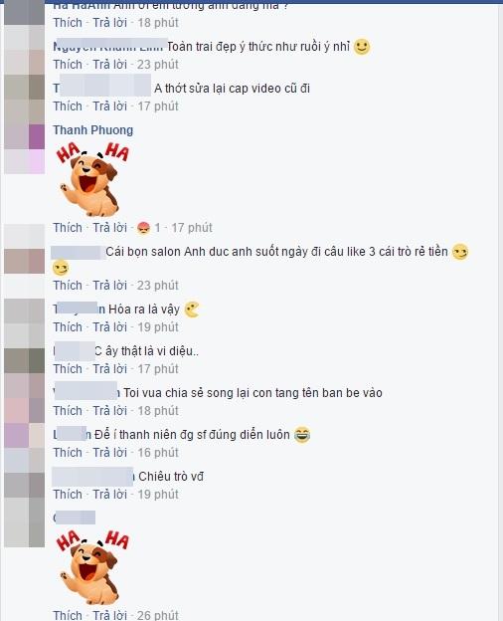Click the smirk emoji on the second line of salon comment
Viewport: 503px width, 621px height.
click(x=61, y=268)
